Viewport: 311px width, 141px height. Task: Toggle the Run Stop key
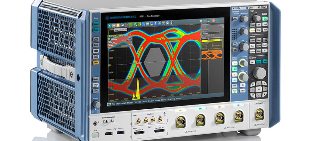click(x=265, y=19)
